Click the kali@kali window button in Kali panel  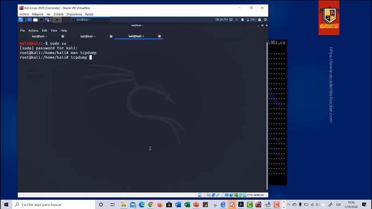90,20
